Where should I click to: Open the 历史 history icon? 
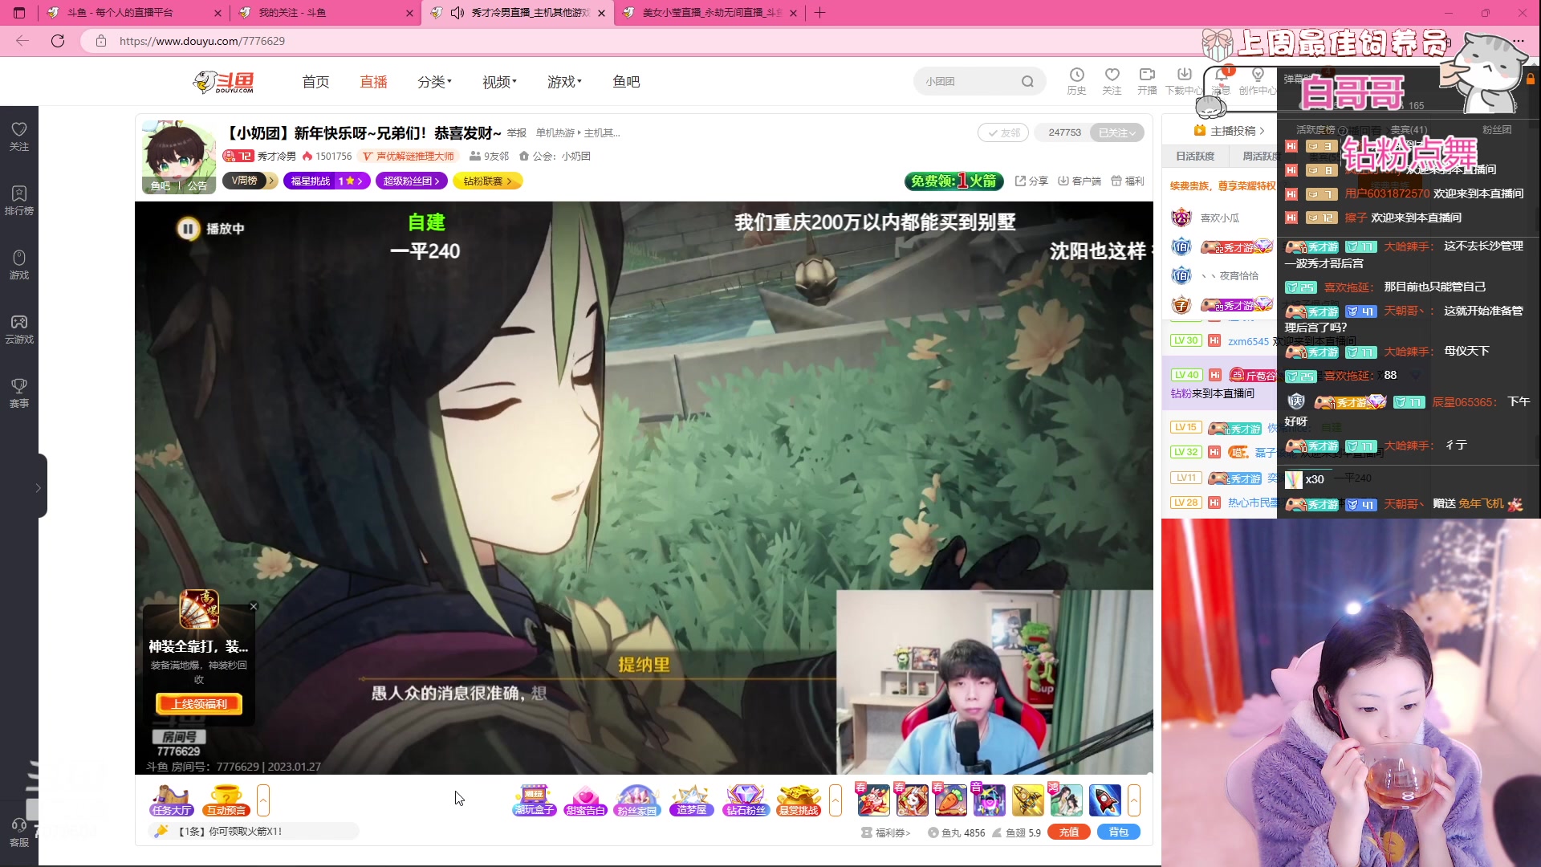(x=1076, y=81)
